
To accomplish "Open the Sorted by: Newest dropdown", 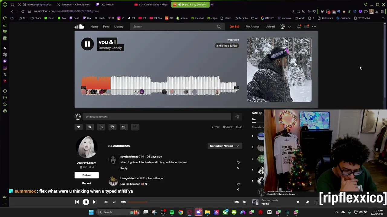I will pos(225,146).
